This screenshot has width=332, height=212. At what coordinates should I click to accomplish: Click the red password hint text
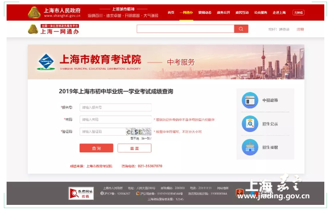[184, 119]
